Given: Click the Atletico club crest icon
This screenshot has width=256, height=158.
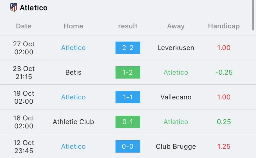Looking at the screenshot, I should [x=14, y=7].
